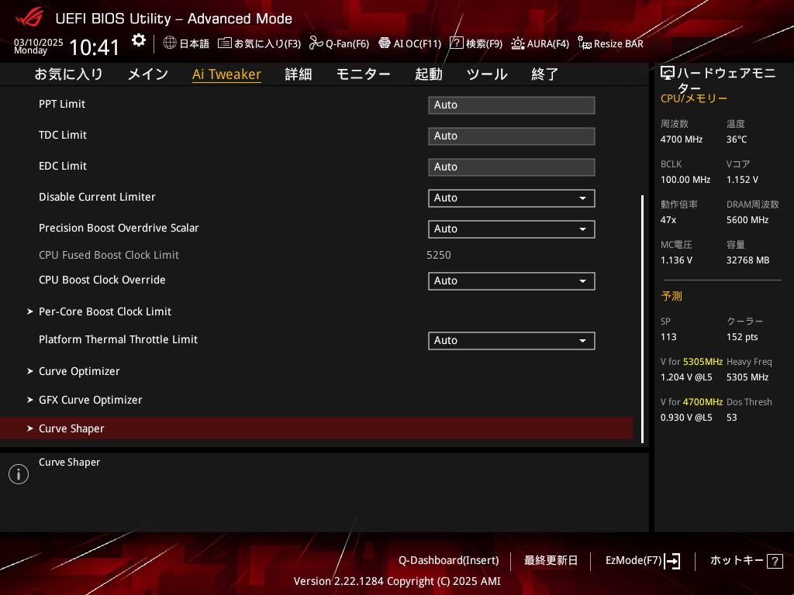Switch to メイン tab

148,74
